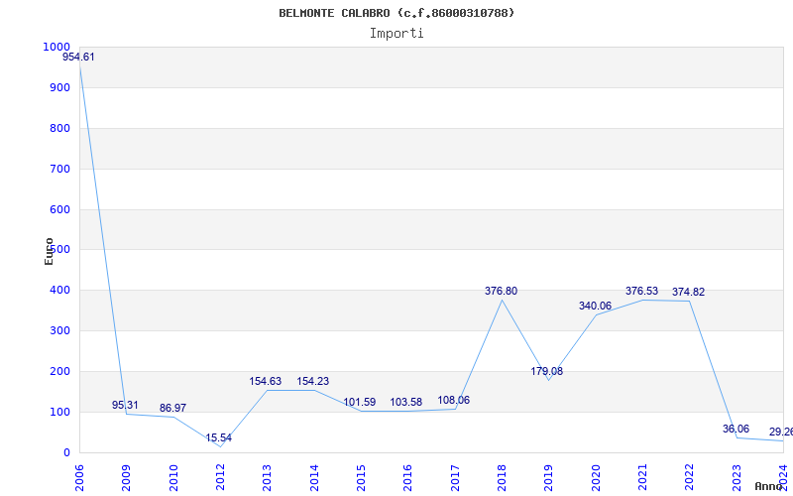Click the 800 y-axis tick label
The height and width of the screenshot is (496, 793).
click(59, 128)
